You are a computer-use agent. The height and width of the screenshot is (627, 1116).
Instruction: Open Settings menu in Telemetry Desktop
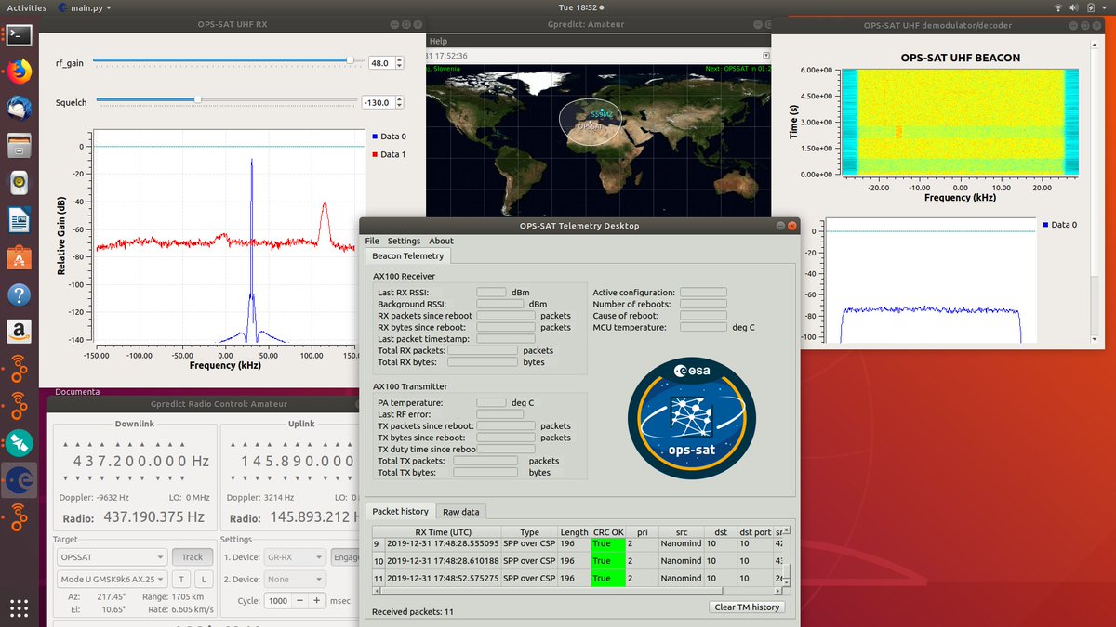pyautogui.click(x=404, y=241)
